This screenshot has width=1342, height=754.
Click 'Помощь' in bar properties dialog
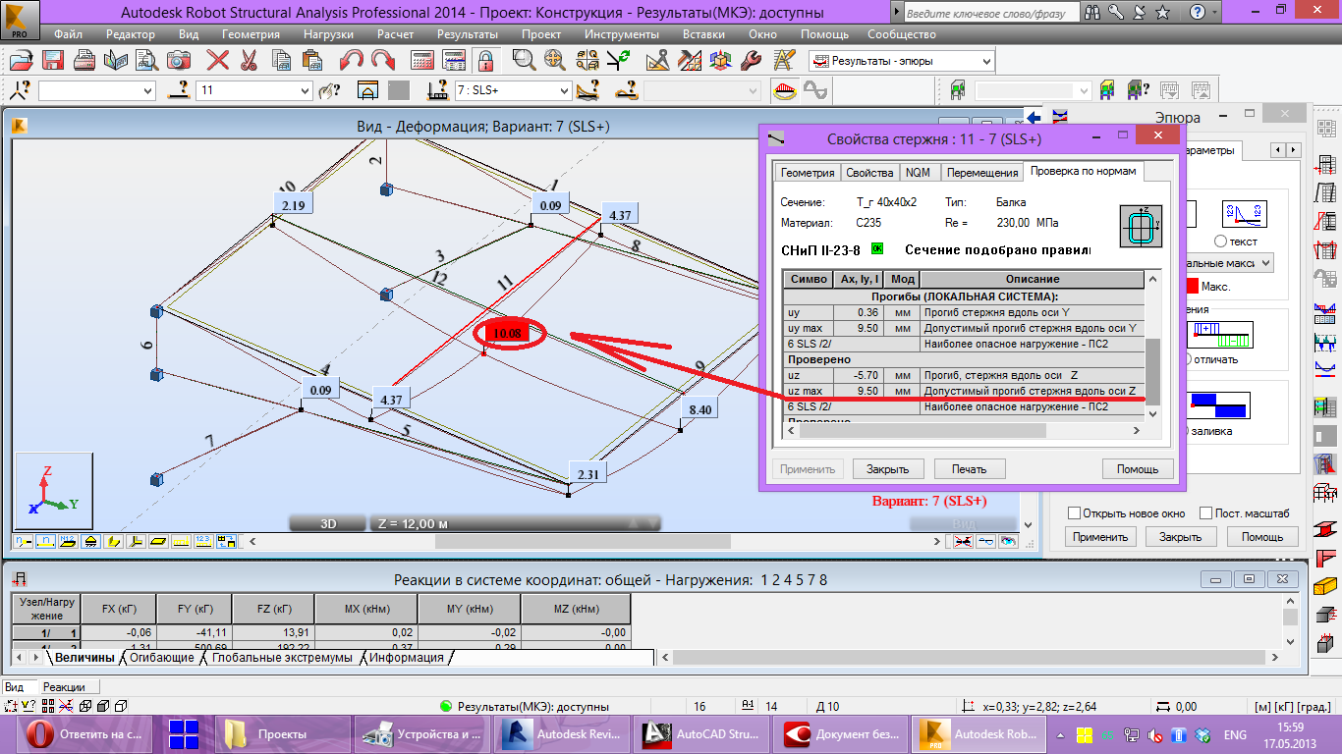(1138, 469)
